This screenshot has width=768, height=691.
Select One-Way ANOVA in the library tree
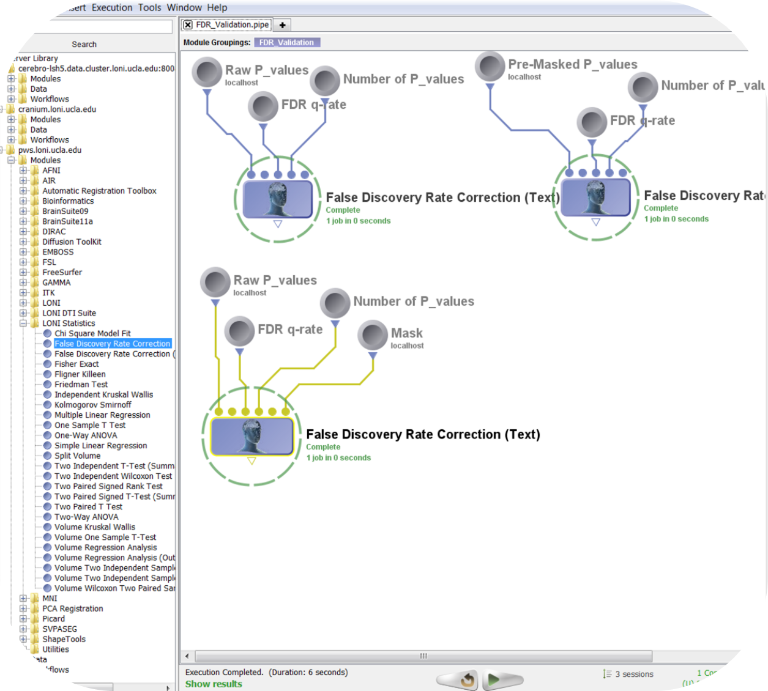pos(86,435)
